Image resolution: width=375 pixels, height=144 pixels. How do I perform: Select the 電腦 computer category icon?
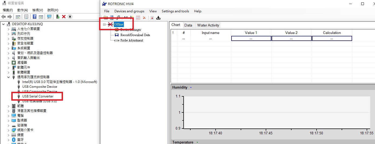click(14, 115)
